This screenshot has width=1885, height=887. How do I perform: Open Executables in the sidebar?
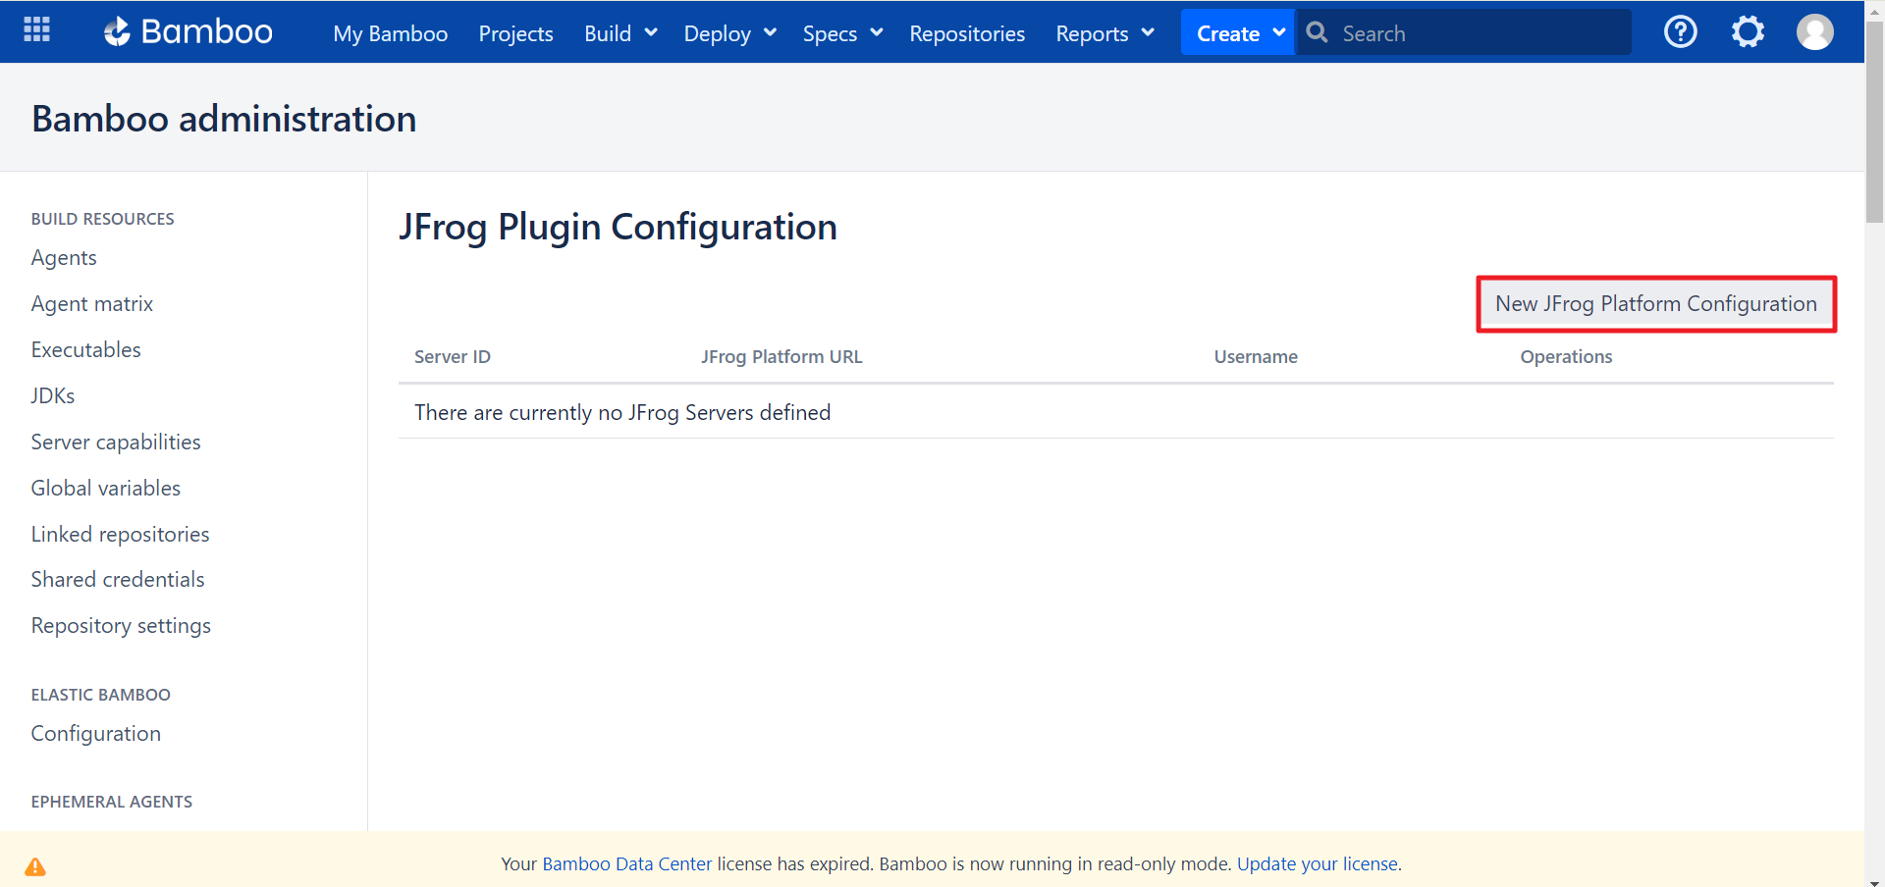pyautogui.click(x=85, y=349)
